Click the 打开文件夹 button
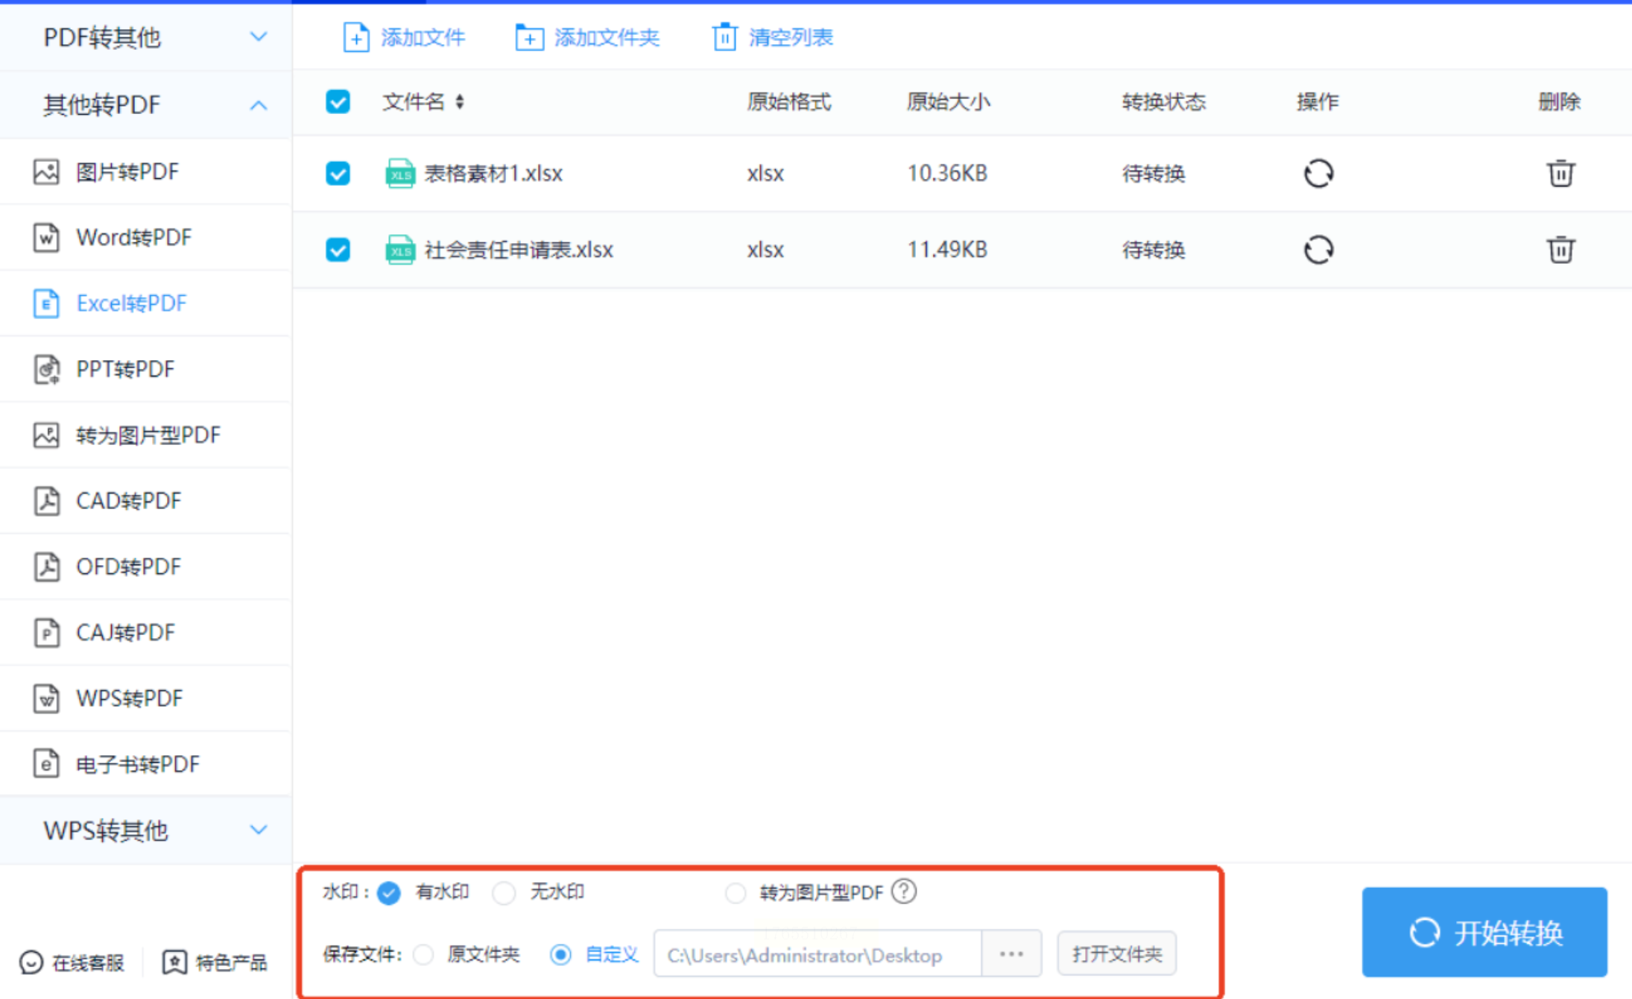Image resolution: width=1632 pixels, height=999 pixels. [x=1116, y=954]
